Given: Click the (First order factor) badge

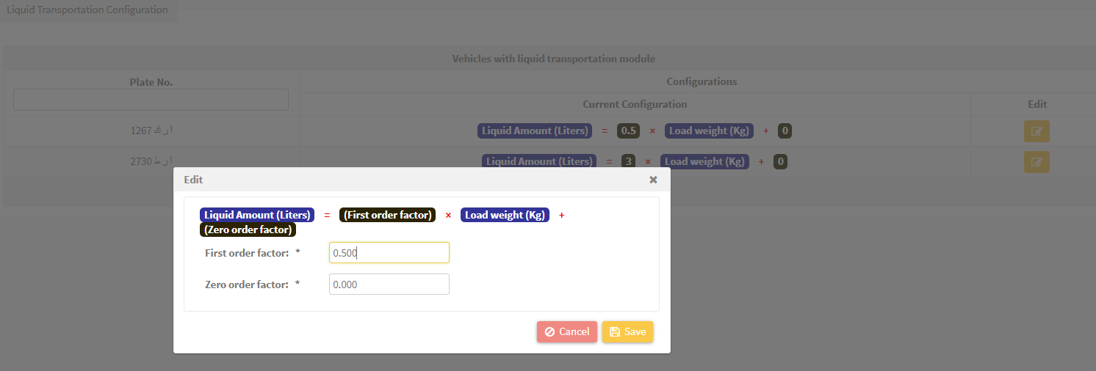Looking at the screenshot, I should tap(387, 215).
